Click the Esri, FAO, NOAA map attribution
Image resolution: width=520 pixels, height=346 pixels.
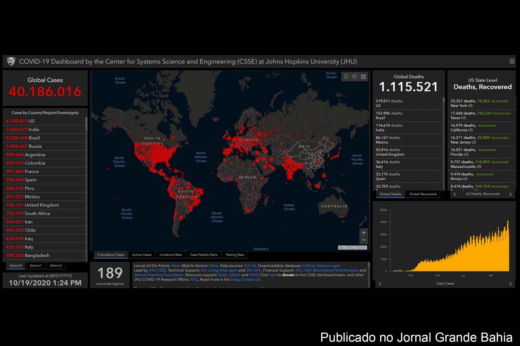pyautogui.click(x=353, y=247)
